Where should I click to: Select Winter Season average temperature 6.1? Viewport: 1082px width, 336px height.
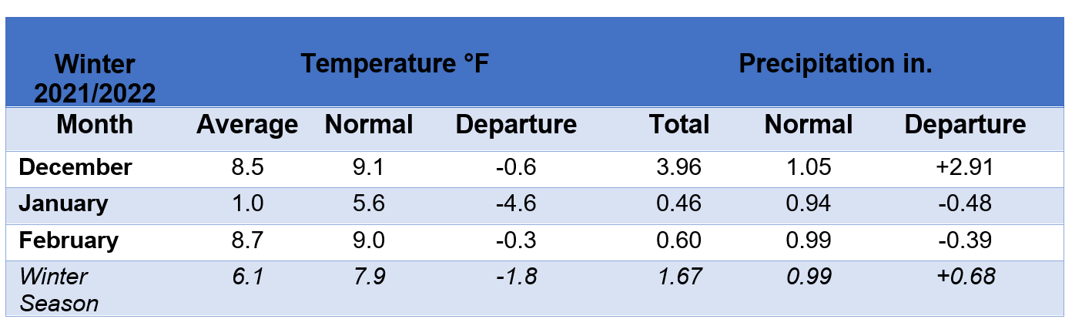pos(247,276)
